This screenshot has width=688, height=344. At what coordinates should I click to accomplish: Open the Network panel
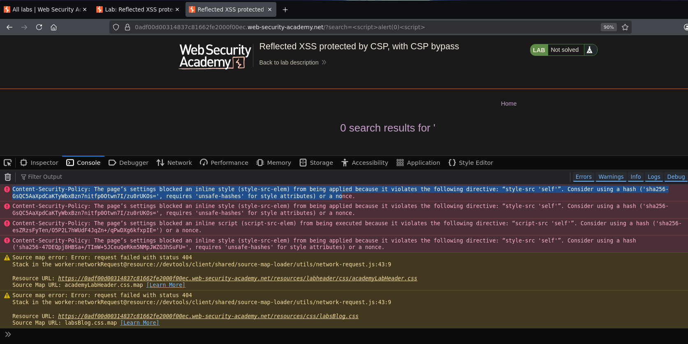(x=174, y=163)
